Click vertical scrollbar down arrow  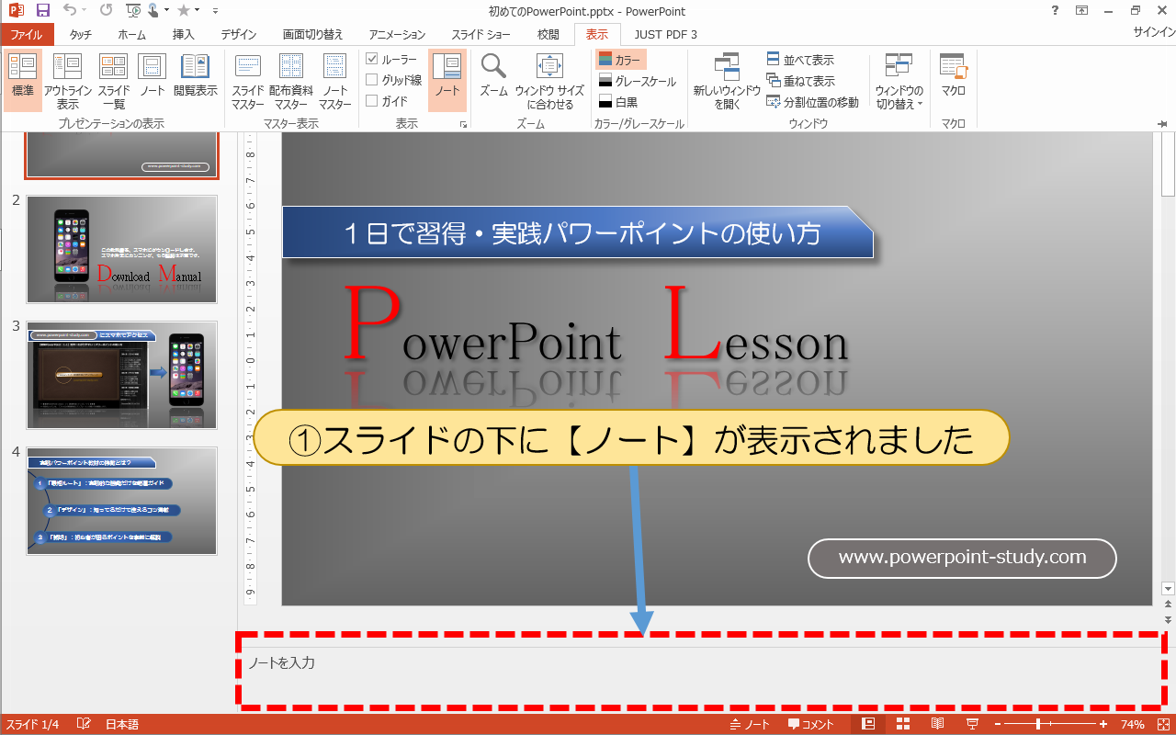pos(1168,588)
